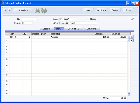Toggle the Closed checkbox
Viewport: 140px width, 103px height.
click(88, 19)
